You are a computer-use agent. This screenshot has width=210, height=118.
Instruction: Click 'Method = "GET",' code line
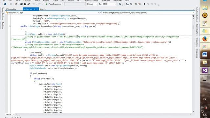coord(42,21)
